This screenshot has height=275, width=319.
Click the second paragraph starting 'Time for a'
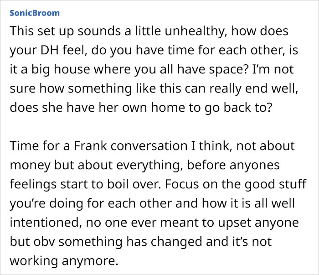pos(158,203)
